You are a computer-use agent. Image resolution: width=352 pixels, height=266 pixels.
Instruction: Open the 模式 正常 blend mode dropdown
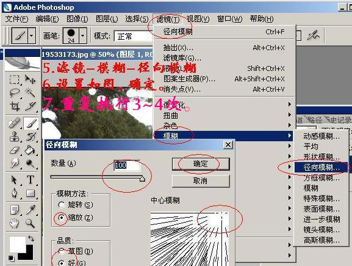point(134,36)
